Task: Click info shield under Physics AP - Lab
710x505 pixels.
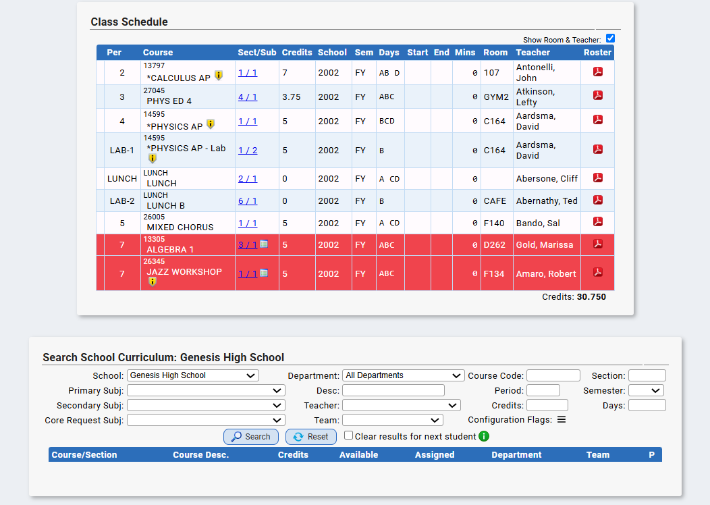Action: (153, 158)
